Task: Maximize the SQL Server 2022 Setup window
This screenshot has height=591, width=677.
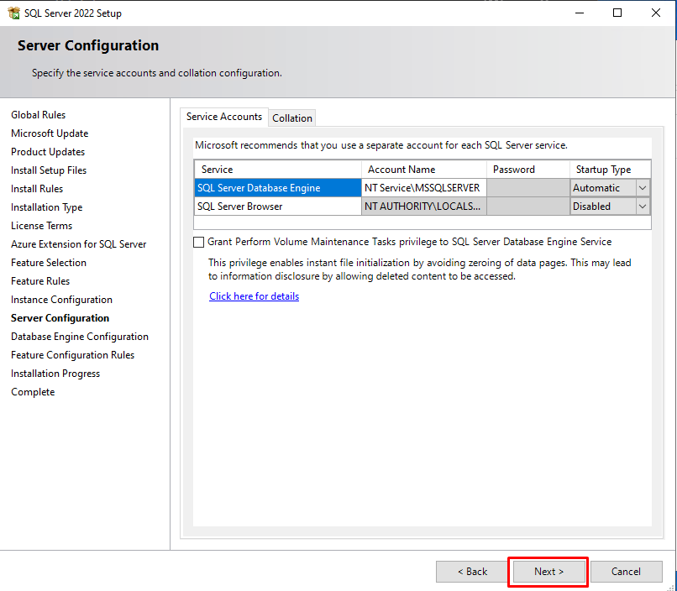Action: [x=617, y=13]
